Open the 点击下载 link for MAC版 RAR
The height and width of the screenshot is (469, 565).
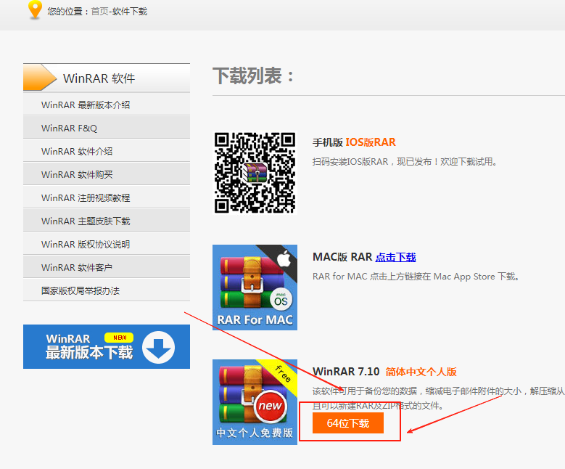coord(395,257)
